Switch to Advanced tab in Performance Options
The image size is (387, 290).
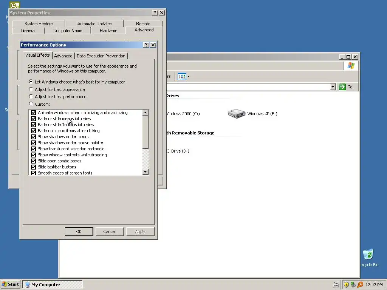tap(63, 56)
